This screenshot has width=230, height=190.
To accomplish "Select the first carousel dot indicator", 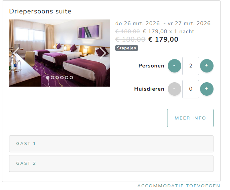I will point(48,78).
